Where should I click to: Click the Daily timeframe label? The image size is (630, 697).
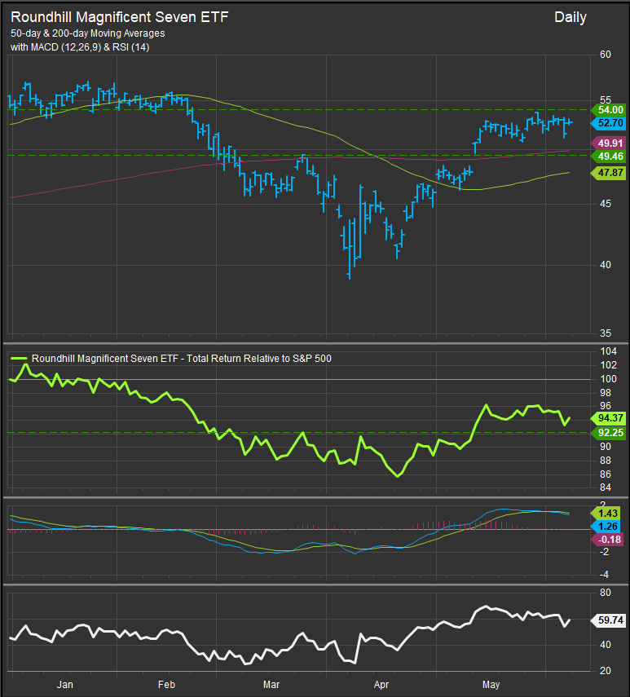(x=571, y=17)
